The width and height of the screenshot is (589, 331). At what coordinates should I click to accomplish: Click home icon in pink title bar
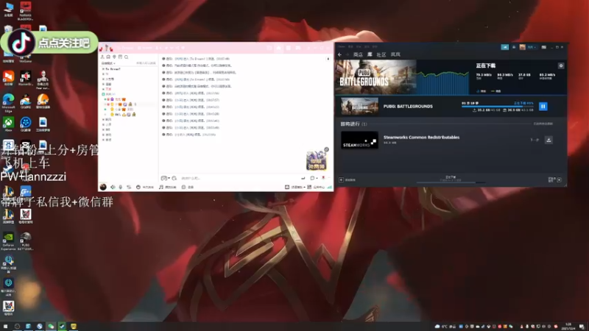click(278, 48)
